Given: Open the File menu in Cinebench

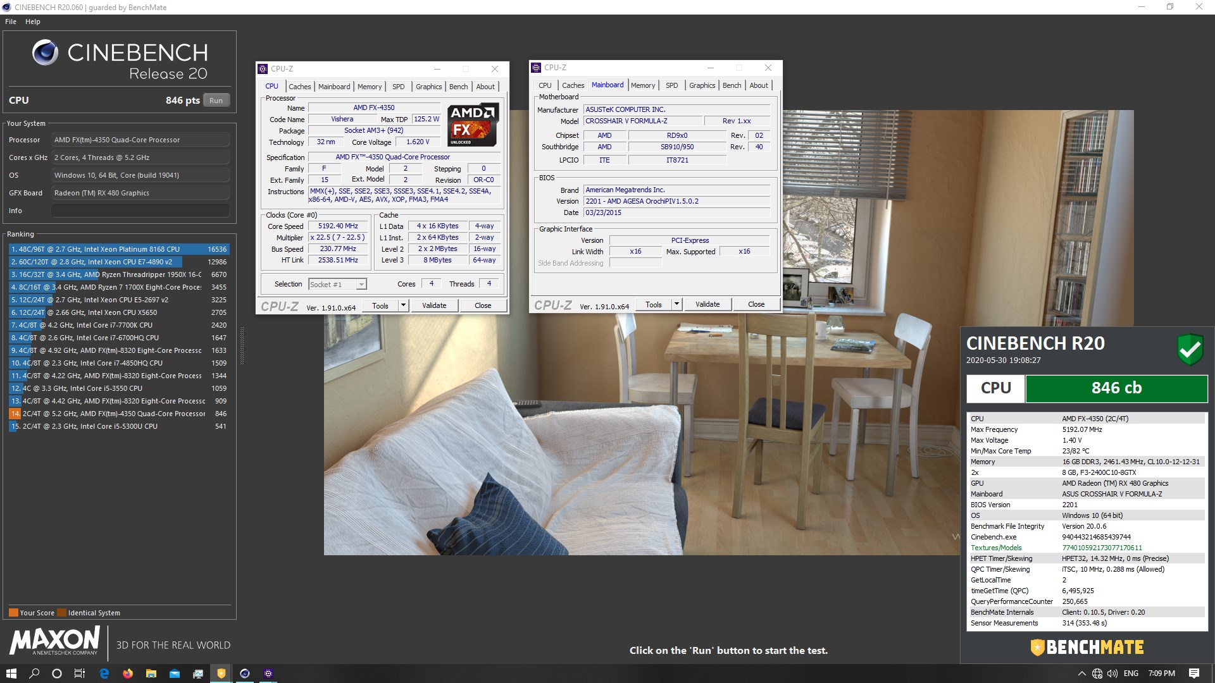Looking at the screenshot, I should point(11,22).
